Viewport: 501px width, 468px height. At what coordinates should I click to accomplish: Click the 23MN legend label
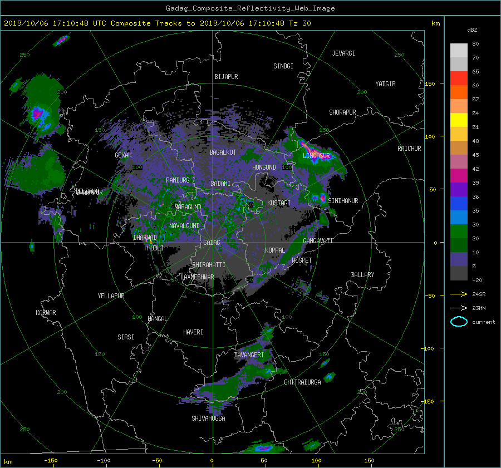point(479,308)
